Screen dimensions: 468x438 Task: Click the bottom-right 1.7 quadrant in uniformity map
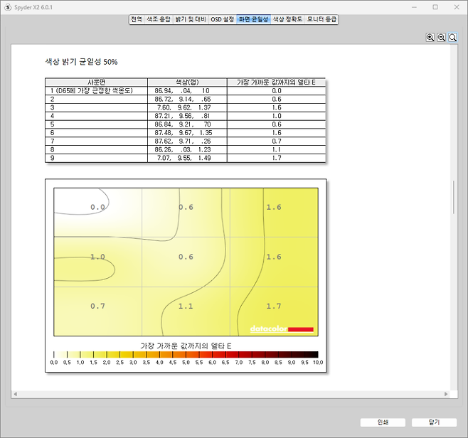(273, 306)
